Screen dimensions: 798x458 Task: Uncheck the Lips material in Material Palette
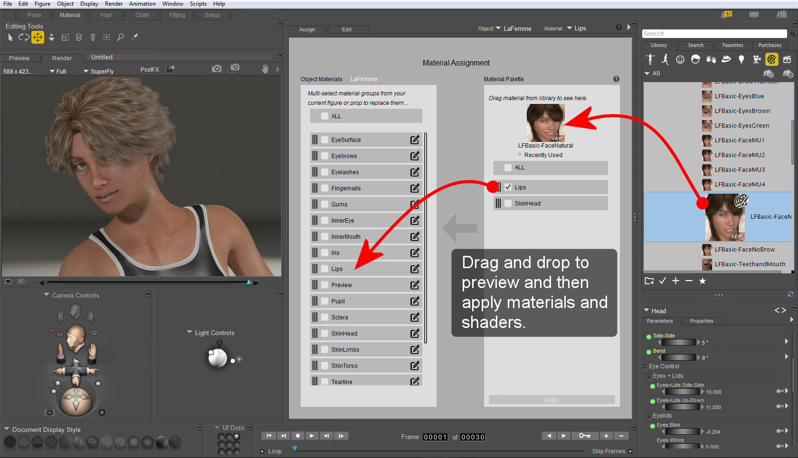[508, 187]
